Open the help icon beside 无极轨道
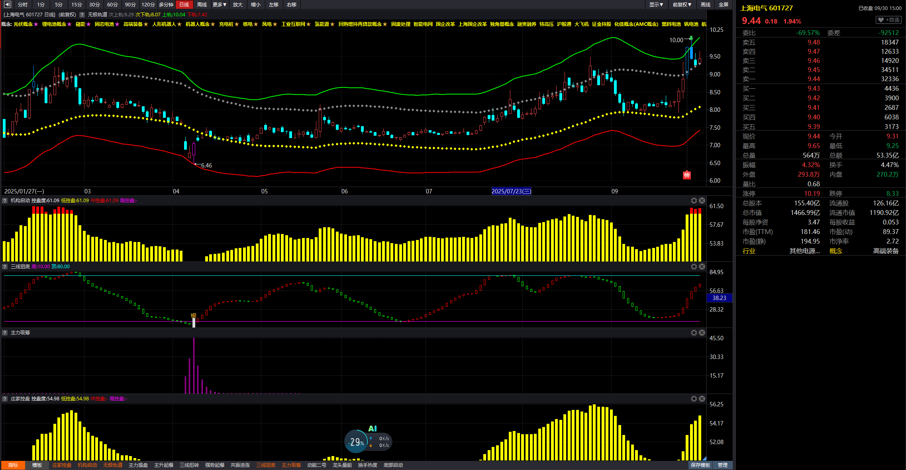This screenshot has width=906, height=470. pyautogui.click(x=82, y=15)
